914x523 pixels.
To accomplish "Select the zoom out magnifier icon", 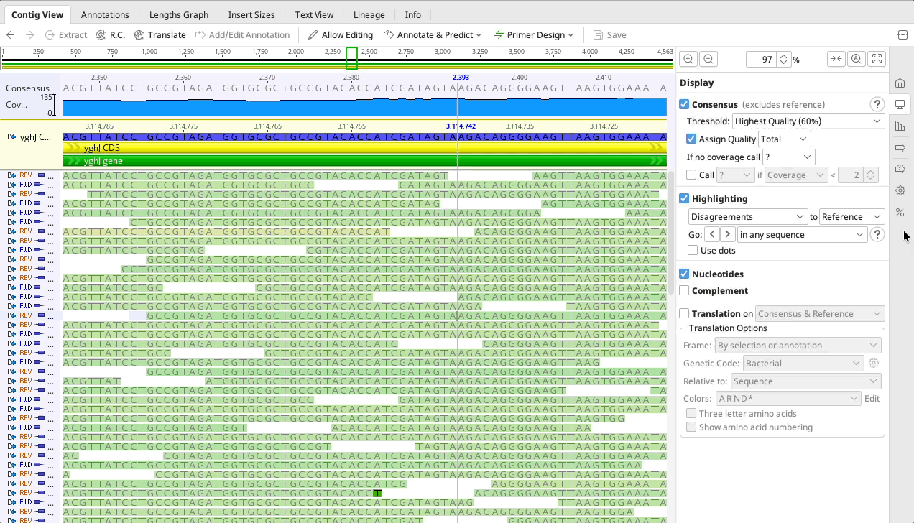I will click(708, 58).
